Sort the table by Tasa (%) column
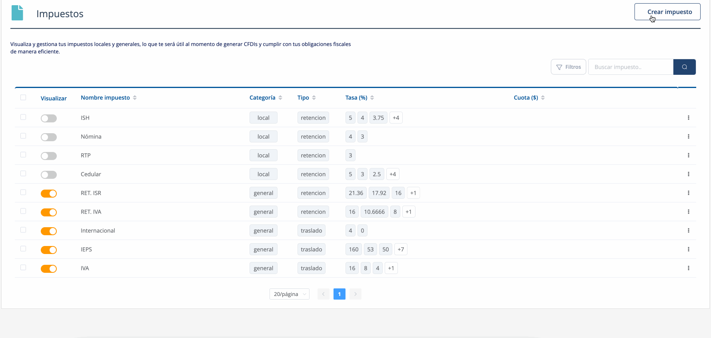Screen dimensions: 711x338 (360, 98)
